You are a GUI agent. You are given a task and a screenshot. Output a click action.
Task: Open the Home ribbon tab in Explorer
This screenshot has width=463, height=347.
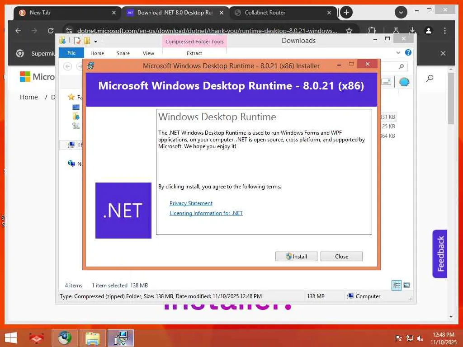click(x=97, y=53)
